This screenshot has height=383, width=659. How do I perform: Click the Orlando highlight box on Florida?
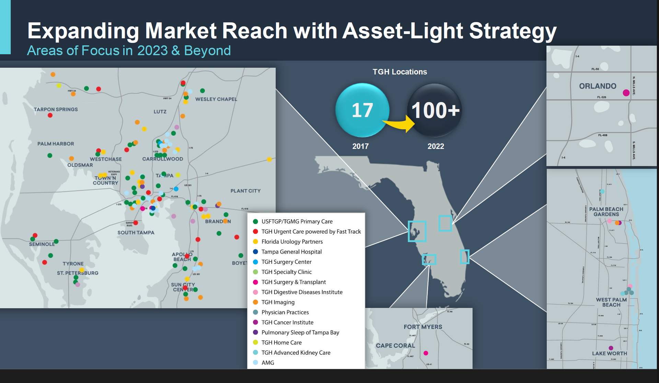coord(445,223)
